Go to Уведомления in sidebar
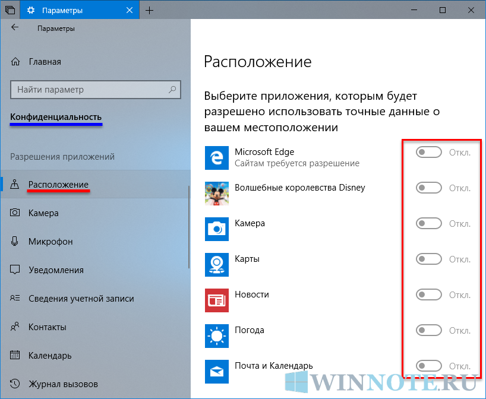This screenshot has height=399, width=486. pos(96,270)
